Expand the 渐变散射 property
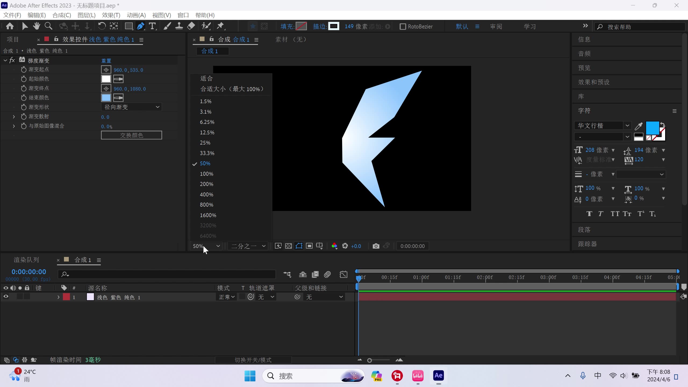This screenshot has width=688, height=387. [x=14, y=117]
